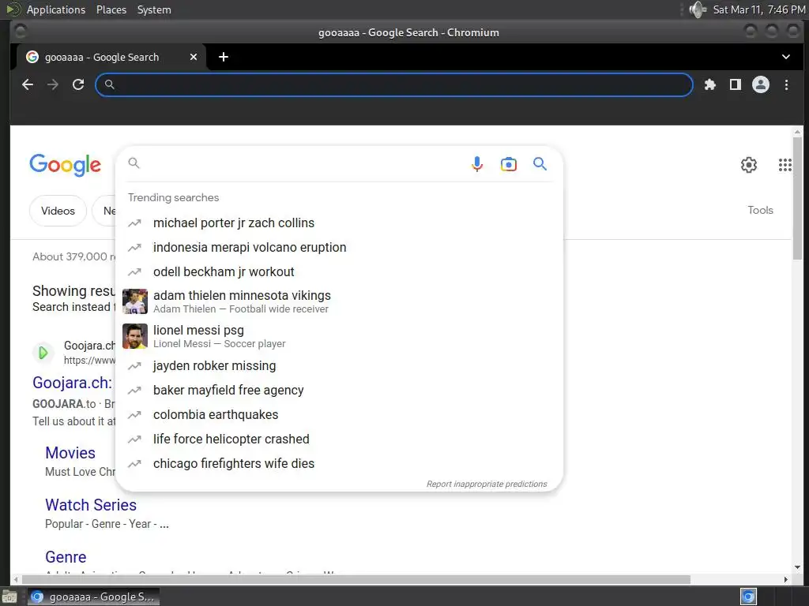Viewport: 809px width, 606px height.
Task: Click the Chromium address bar
Action: (x=394, y=84)
